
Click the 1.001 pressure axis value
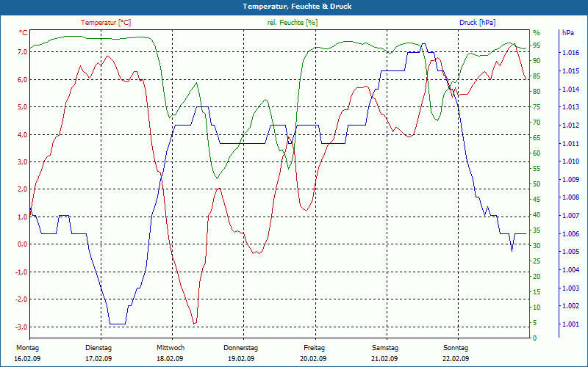coord(570,324)
